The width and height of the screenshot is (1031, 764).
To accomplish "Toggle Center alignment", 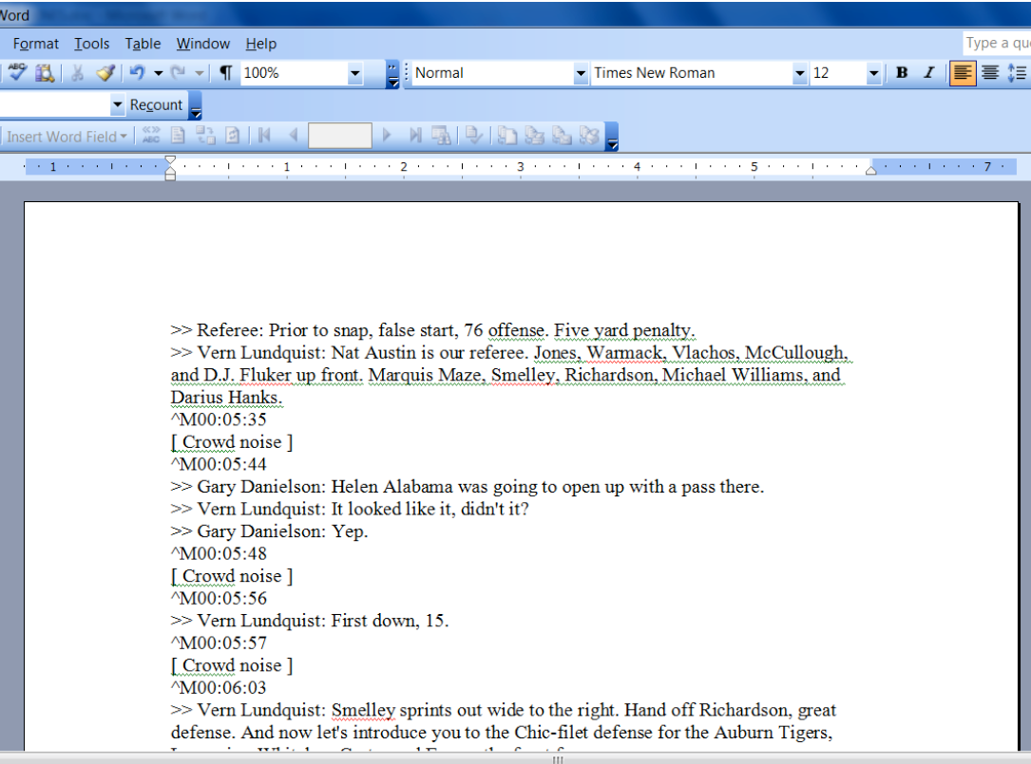I will tap(990, 72).
